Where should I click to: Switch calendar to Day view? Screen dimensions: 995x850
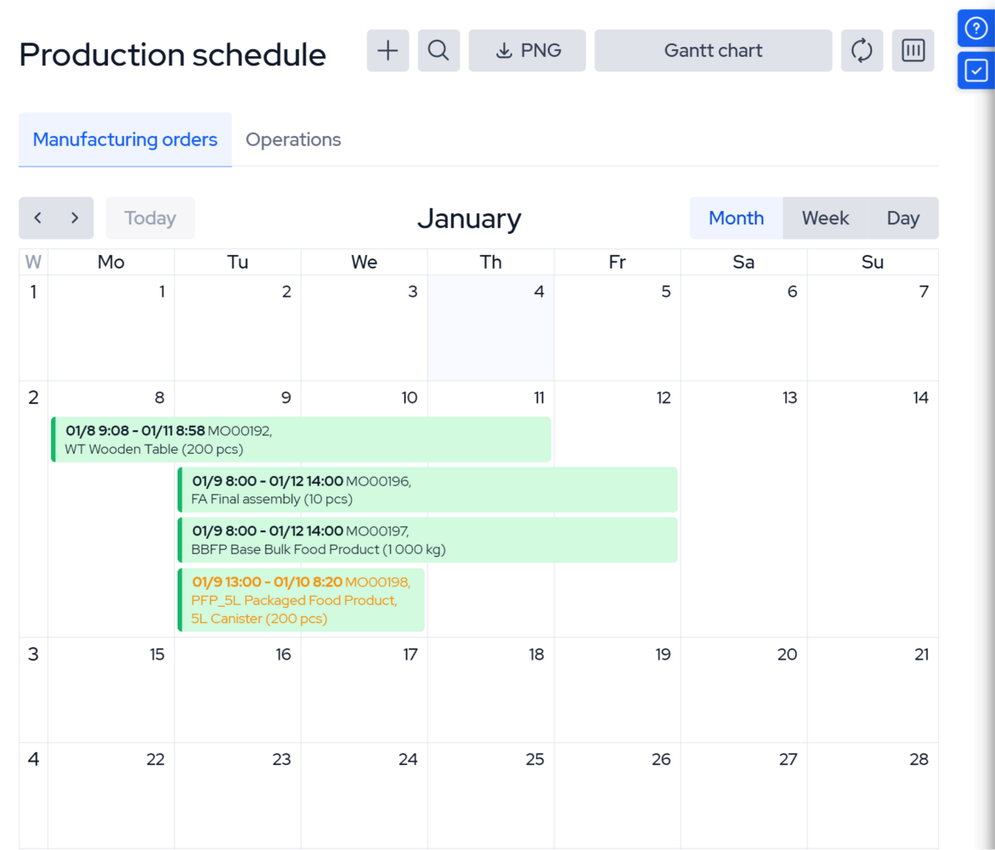point(902,218)
